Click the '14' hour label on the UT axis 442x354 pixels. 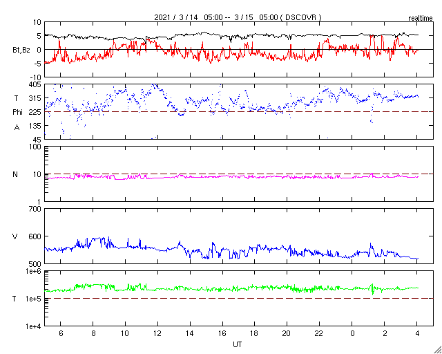[190, 333]
